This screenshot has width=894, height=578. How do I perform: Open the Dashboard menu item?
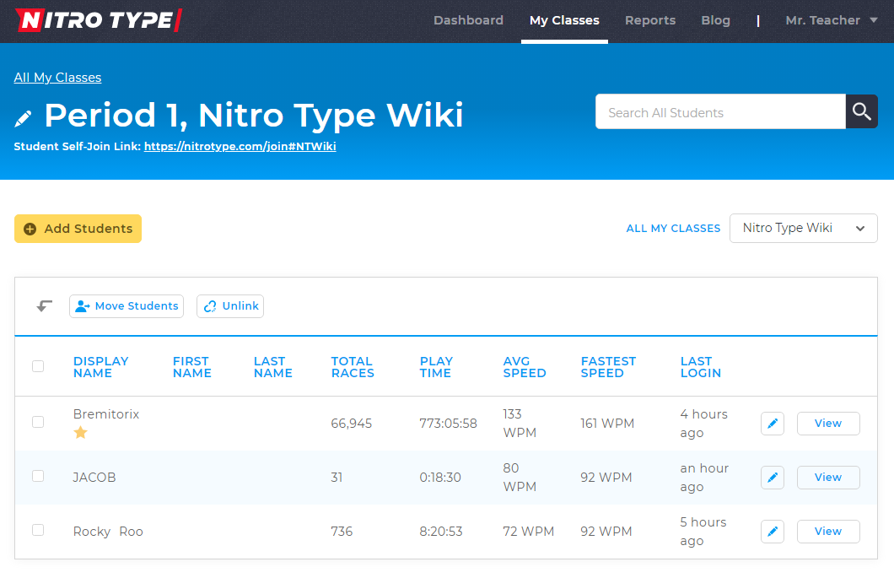(468, 20)
